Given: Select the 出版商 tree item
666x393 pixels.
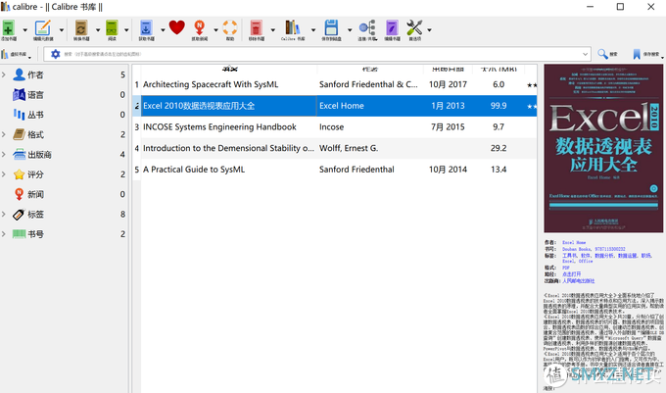Looking at the screenshot, I should [39, 154].
